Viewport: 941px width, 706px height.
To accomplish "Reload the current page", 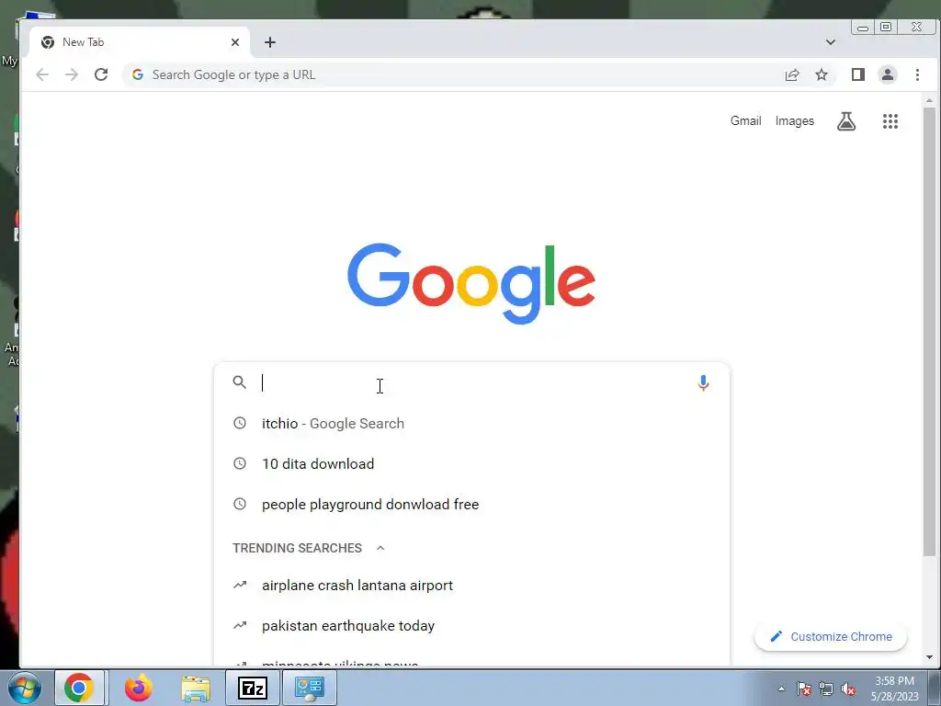I will 101,74.
